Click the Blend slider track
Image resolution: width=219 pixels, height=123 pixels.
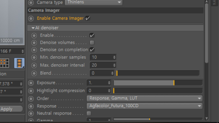point(158,73)
